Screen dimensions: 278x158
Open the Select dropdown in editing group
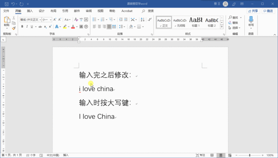click(x=235, y=28)
